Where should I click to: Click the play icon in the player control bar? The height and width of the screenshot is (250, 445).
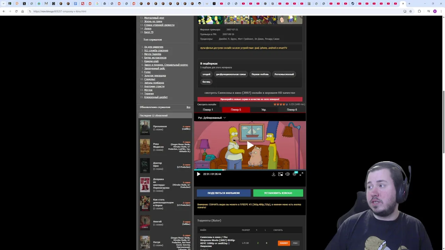click(x=199, y=174)
